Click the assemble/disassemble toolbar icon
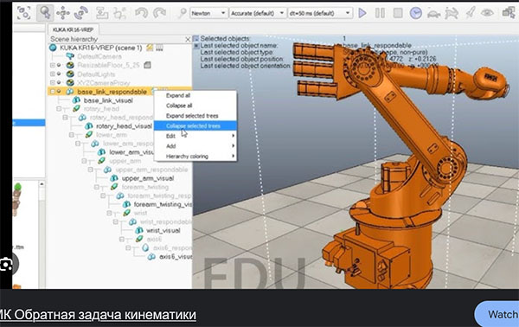This screenshot has height=327, width=519. pos(102,13)
